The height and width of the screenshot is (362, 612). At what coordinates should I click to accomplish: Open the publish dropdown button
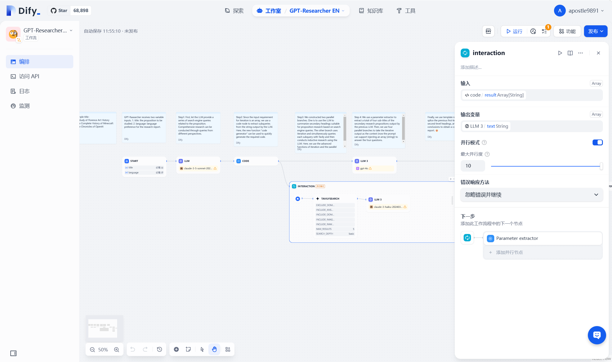(x=596, y=31)
